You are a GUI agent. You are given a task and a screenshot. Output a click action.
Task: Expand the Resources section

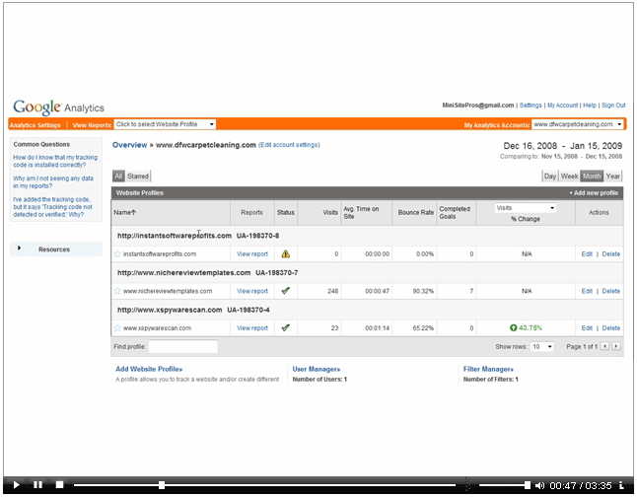pyautogui.click(x=56, y=249)
